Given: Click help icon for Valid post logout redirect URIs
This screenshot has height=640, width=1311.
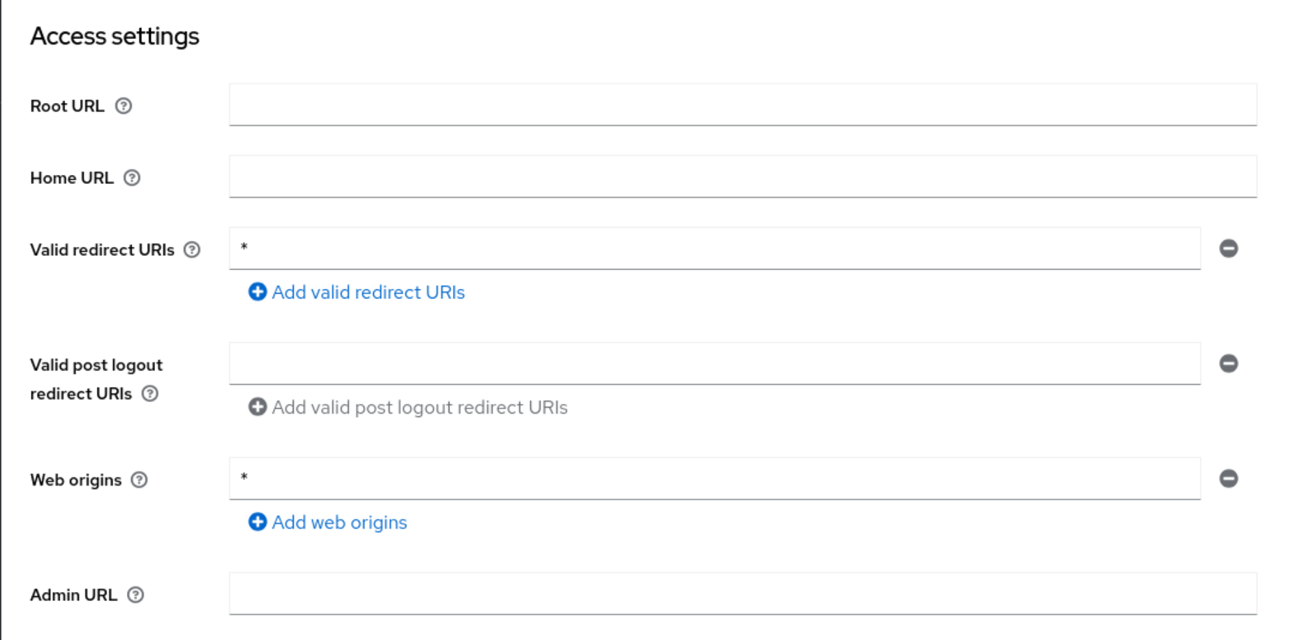Looking at the screenshot, I should point(151,394).
